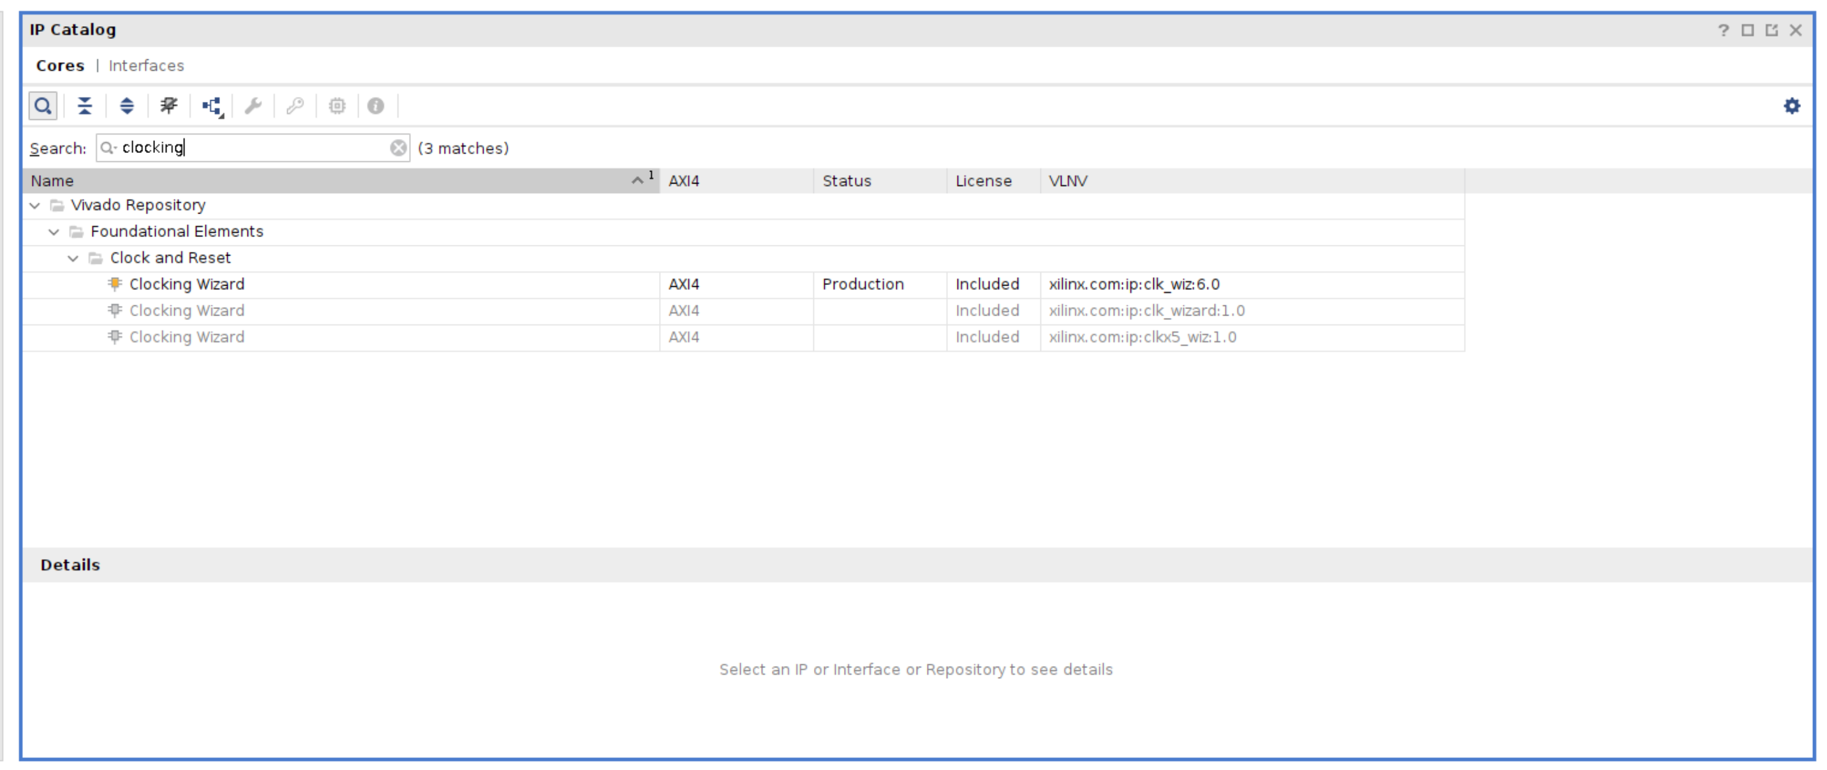1827x770 pixels.
Task: Click the license status key icon
Action: (295, 106)
